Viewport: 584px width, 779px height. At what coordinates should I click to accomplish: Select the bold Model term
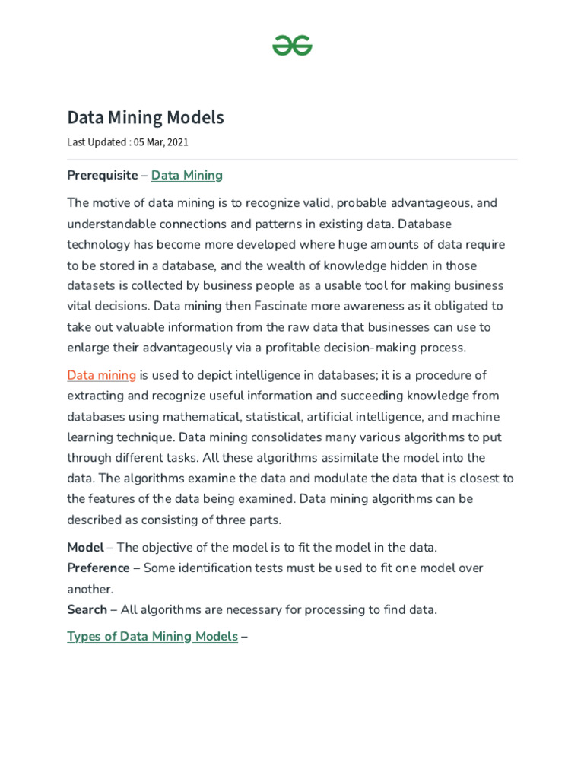tap(85, 548)
